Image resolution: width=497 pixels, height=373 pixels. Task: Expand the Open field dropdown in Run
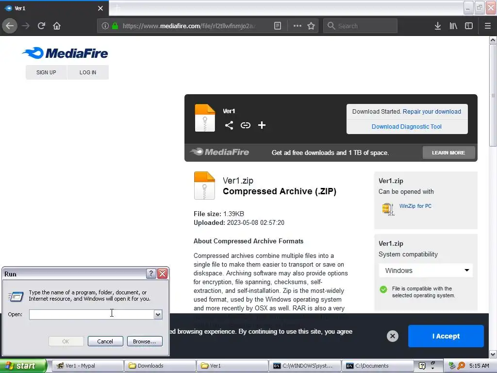[158, 314]
